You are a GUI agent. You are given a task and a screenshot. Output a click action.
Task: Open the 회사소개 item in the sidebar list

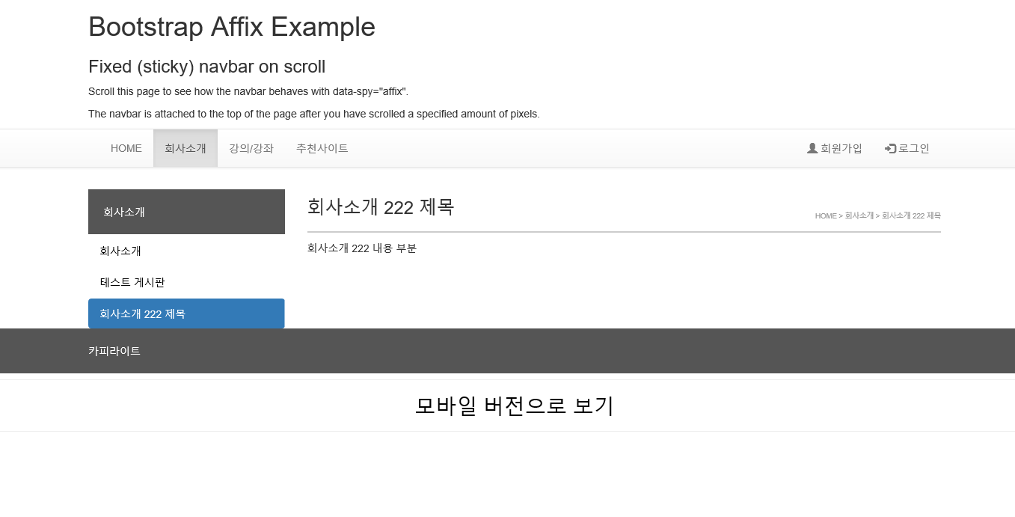(120, 251)
